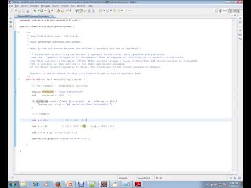Launch Internet Explorer from the taskbar
Screen dimensions: 251x188
36,184
